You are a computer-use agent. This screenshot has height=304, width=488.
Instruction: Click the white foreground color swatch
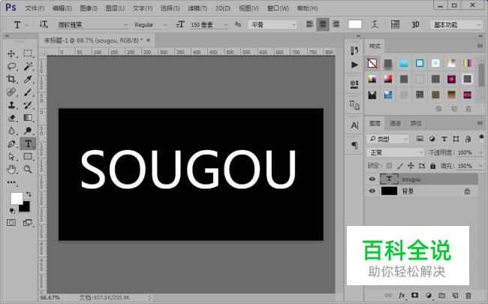coord(16,197)
